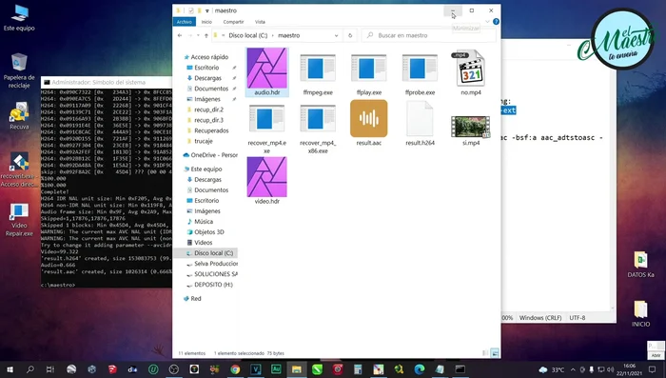
Task: Open pinned Escritorio under Acceso rápido
Action: 206,68
